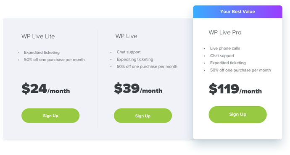
Task: Click the $119/month price
Action: [x=235, y=89]
